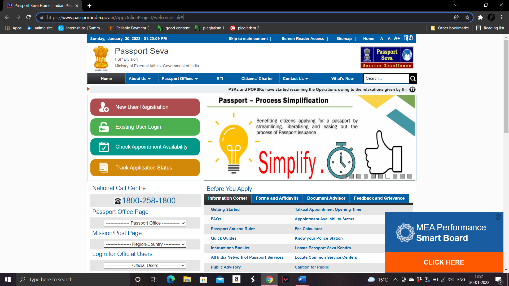The width and height of the screenshot is (509, 286).
Task: Click the Passport Seva Service Excellence logo
Action: 387,58
